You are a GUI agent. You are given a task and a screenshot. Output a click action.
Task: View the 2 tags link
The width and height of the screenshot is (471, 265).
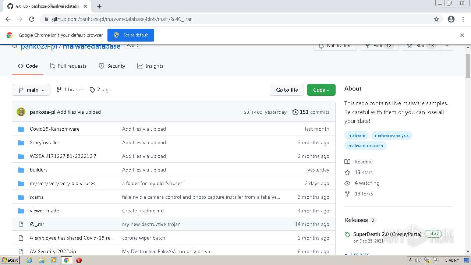click(100, 89)
